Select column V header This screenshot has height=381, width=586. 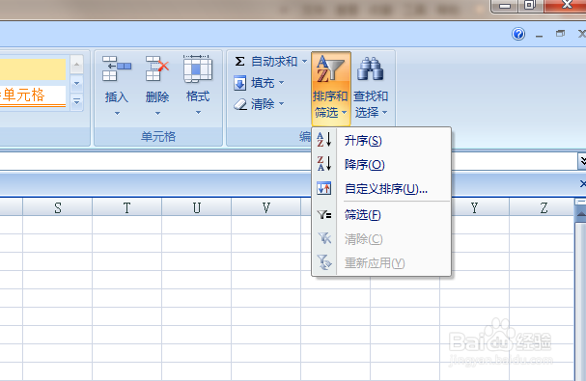266,207
